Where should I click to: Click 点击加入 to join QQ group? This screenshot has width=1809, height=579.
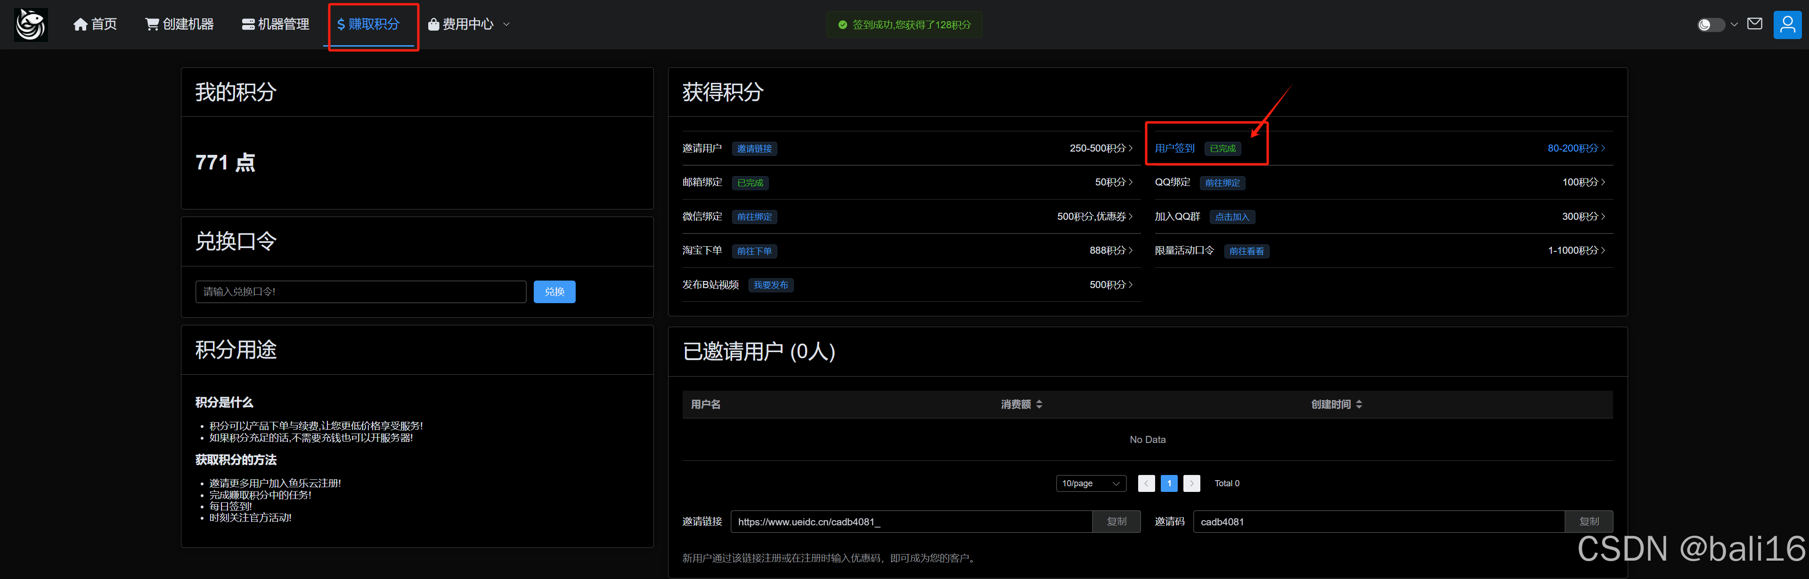point(1232,217)
